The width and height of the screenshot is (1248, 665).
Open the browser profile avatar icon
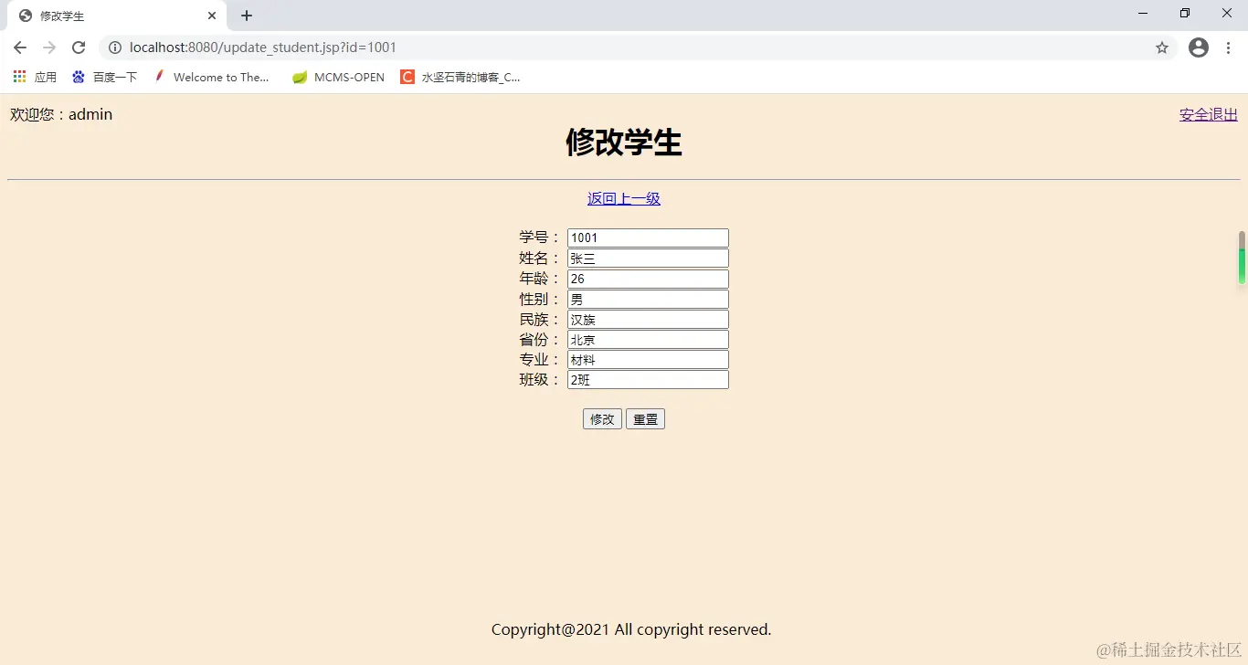pyautogui.click(x=1198, y=47)
